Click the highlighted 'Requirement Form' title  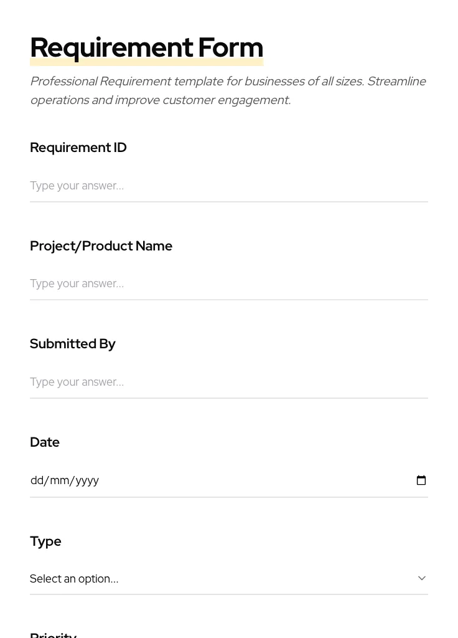(x=146, y=47)
